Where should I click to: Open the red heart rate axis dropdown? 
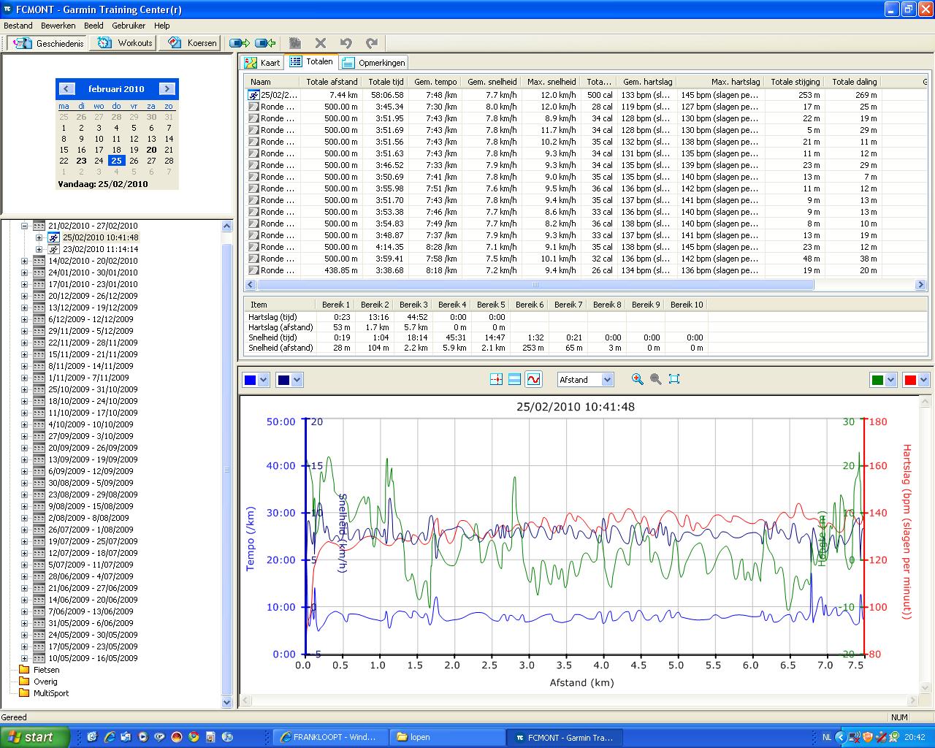point(924,380)
